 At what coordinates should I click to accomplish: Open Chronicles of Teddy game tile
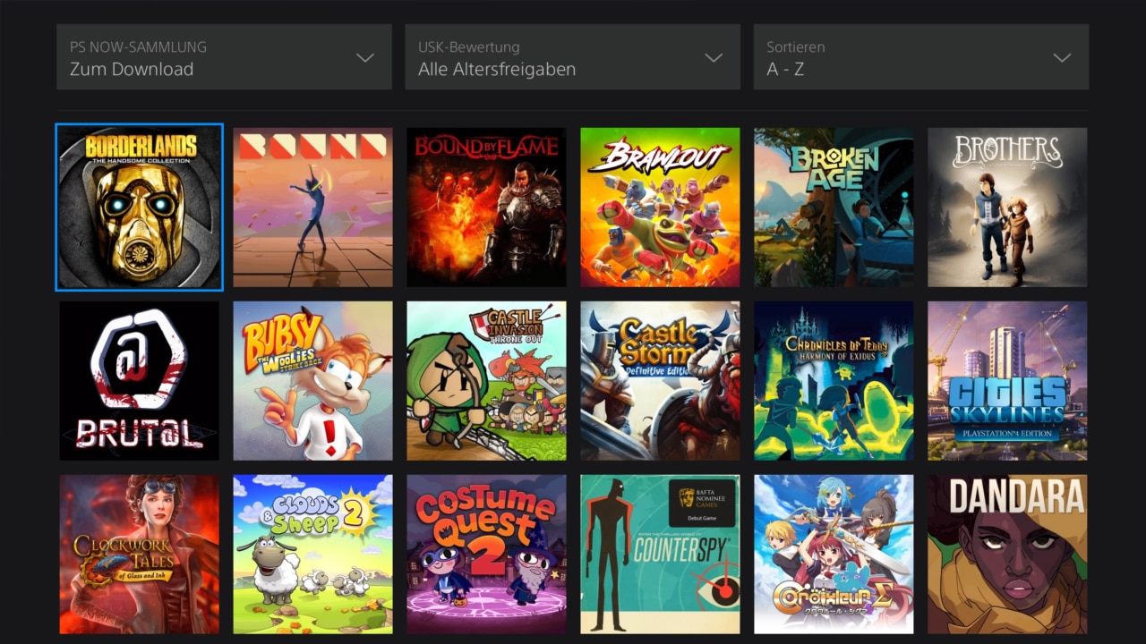[x=834, y=381]
